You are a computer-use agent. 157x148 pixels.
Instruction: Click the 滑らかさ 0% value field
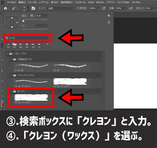[150, 8]
